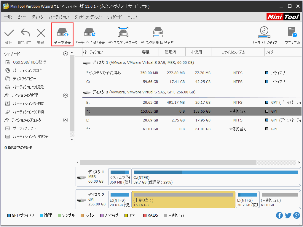The width and height of the screenshot is (303, 227).
Task: Open the Twitter share icon
Action: pyautogui.click(x=288, y=215)
